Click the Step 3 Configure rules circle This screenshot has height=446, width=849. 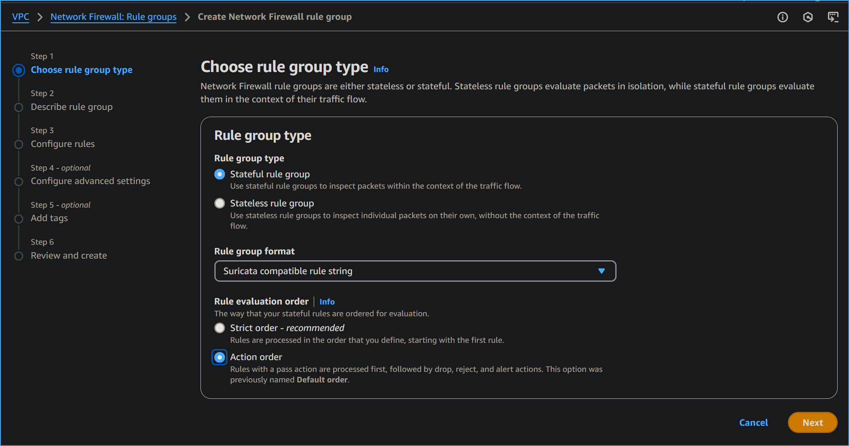(19, 144)
